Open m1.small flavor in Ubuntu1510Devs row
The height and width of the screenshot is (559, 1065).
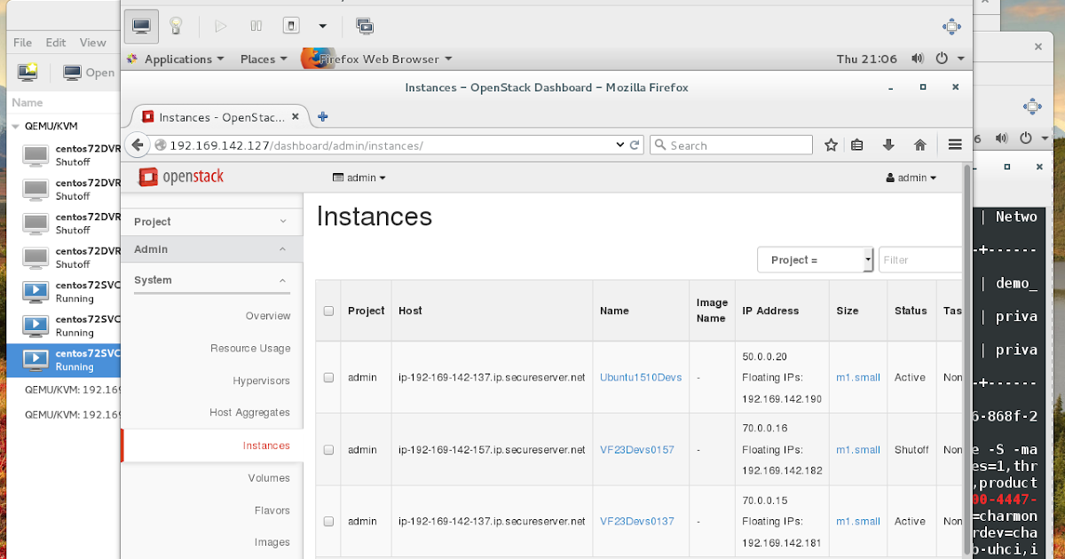[x=858, y=377]
